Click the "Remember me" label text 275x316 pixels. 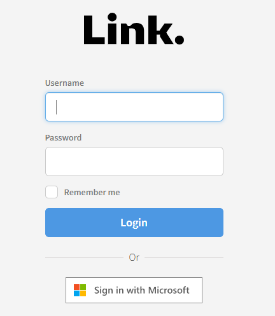coord(92,193)
